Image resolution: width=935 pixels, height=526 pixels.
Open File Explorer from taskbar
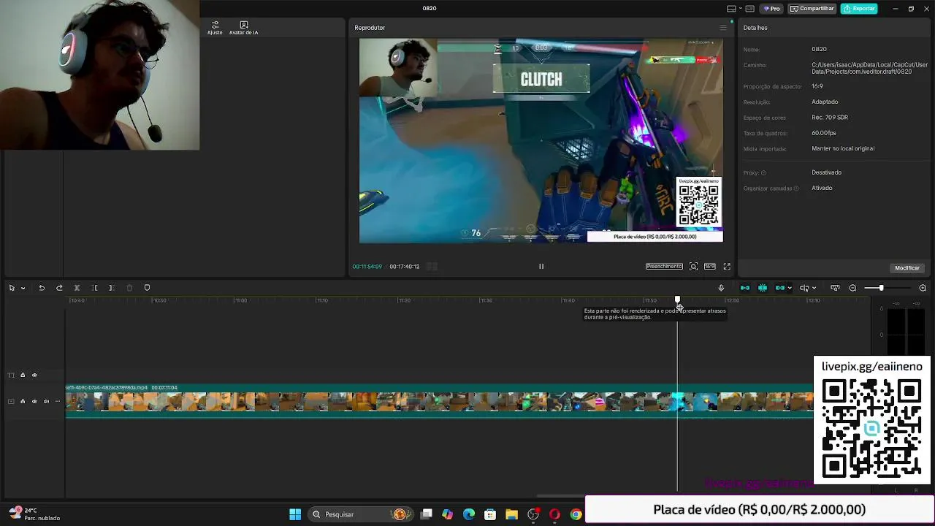[x=511, y=514]
